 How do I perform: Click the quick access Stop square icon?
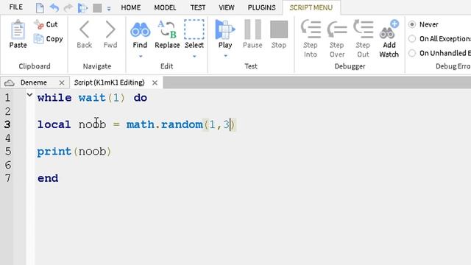tap(97, 8)
